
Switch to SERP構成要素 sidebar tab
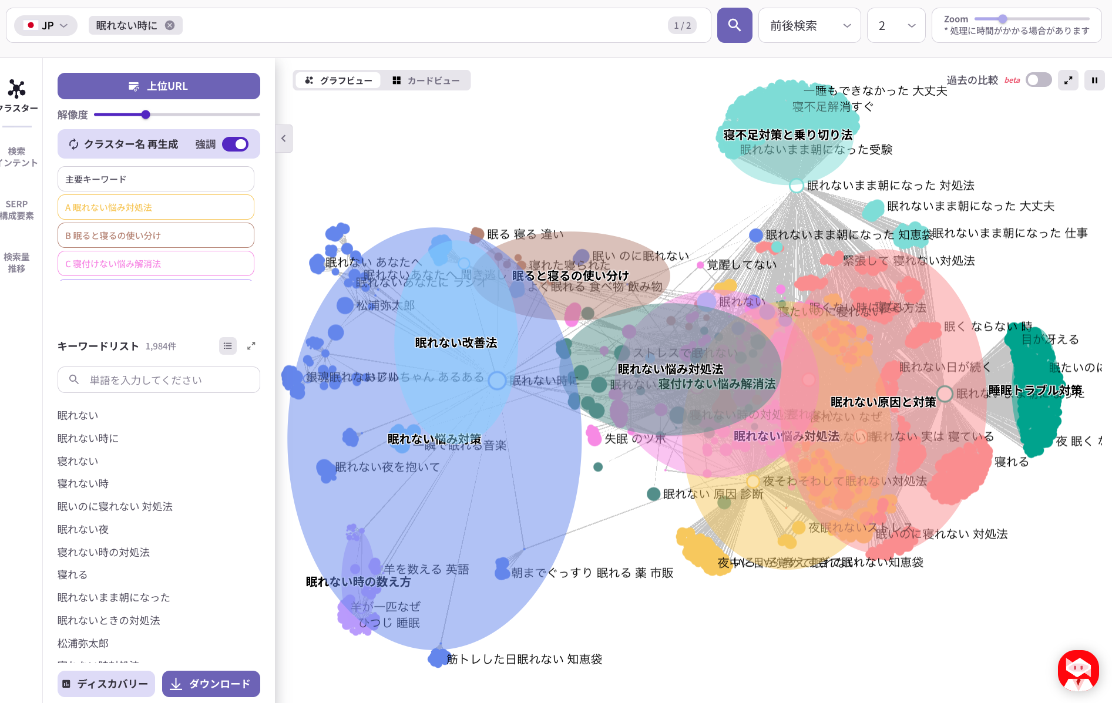pyautogui.click(x=17, y=210)
